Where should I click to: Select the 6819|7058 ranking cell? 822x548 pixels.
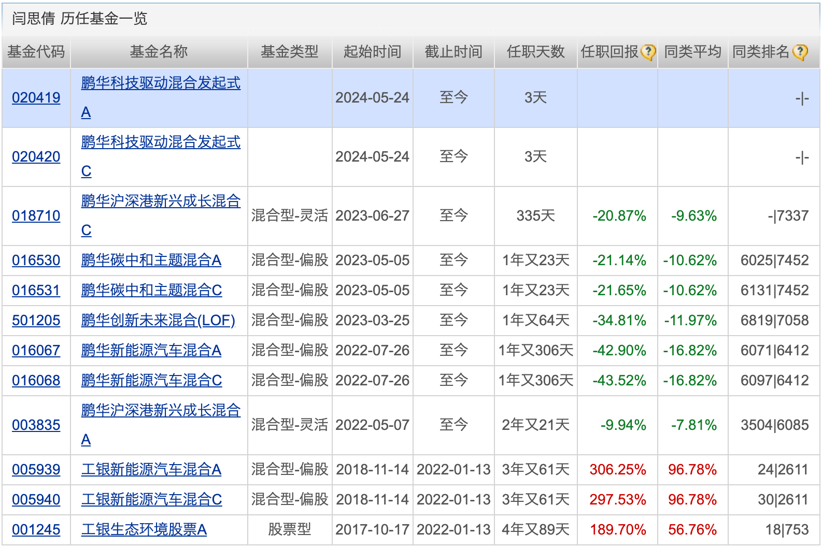coord(775,320)
